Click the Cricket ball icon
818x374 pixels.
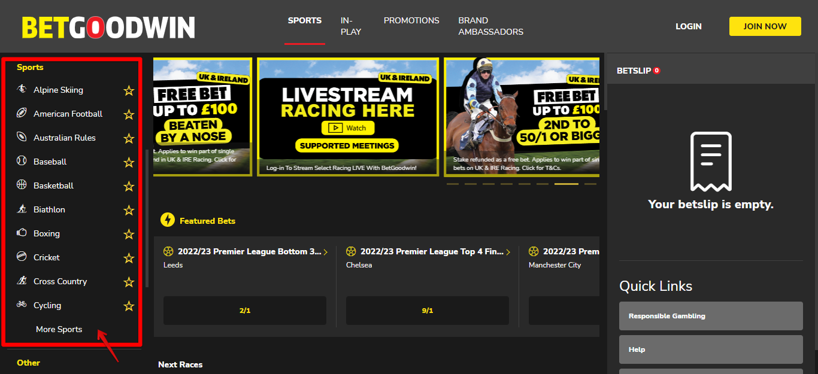click(22, 257)
